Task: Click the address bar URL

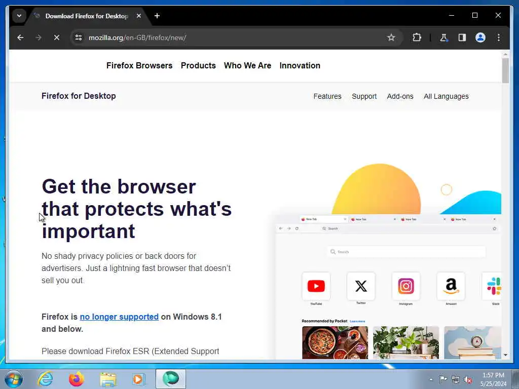Action: tap(137, 37)
